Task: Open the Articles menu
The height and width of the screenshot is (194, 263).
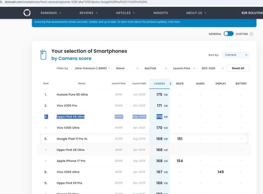Action: click(x=125, y=13)
